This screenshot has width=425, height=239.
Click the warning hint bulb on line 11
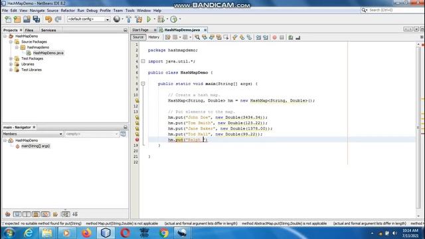[137, 100]
